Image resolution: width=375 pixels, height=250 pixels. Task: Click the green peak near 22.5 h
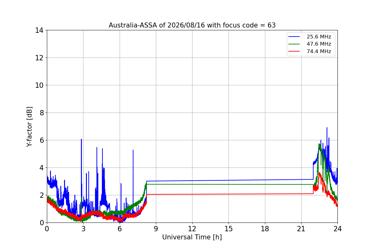point(319,144)
